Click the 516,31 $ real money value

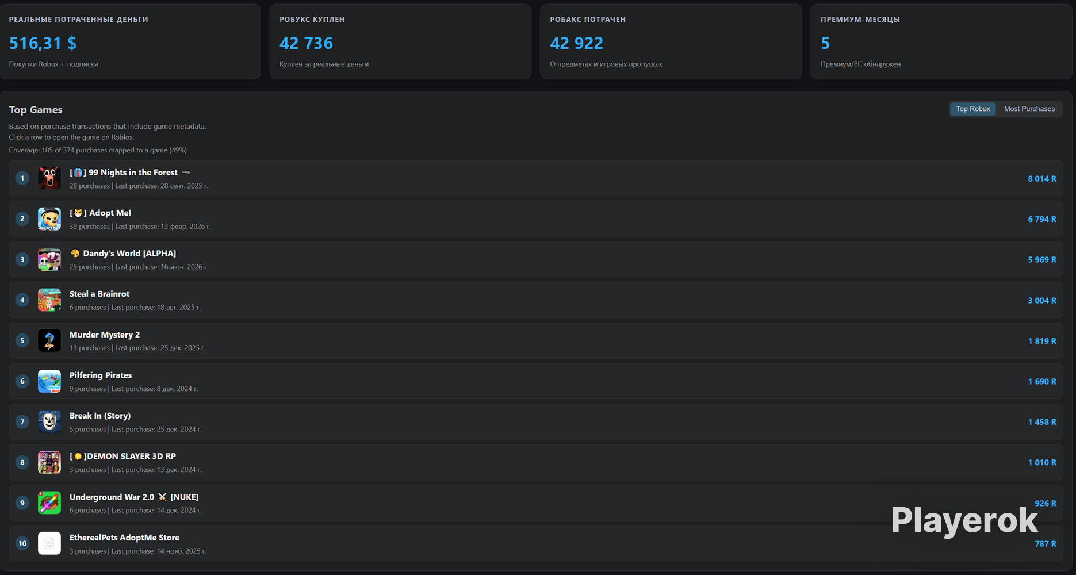coord(43,43)
